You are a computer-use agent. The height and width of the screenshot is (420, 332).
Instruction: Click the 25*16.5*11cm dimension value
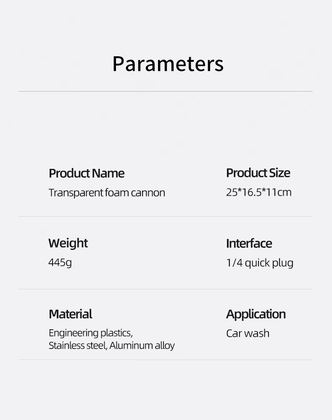(259, 192)
